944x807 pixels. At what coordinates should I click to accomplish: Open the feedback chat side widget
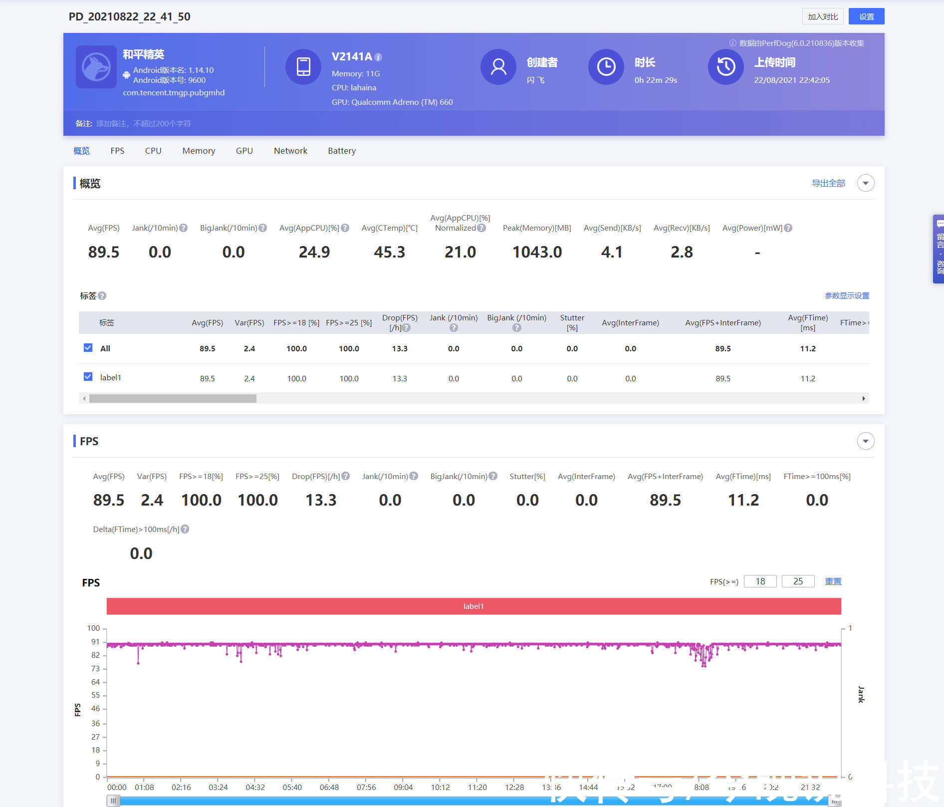[x=939, y=249]
